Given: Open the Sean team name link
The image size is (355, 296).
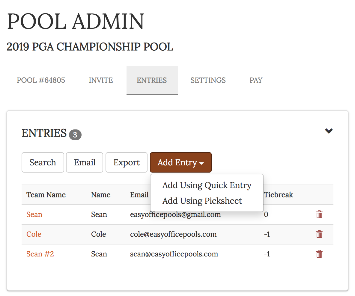Looking at the screenshot, I should click(x=34, y=215).
